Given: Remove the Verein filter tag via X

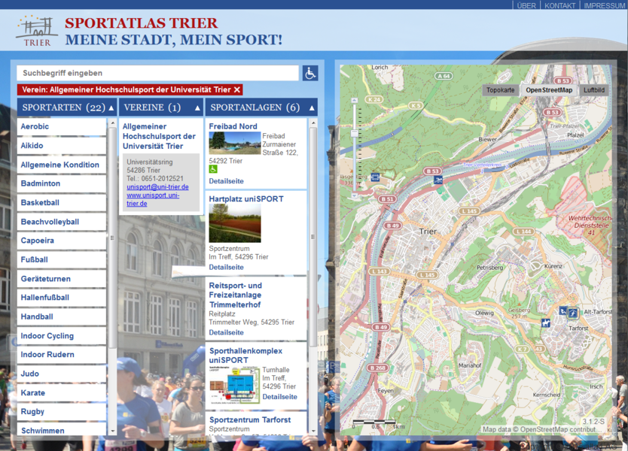Looking at the screenshot, I should pos(237,89).
